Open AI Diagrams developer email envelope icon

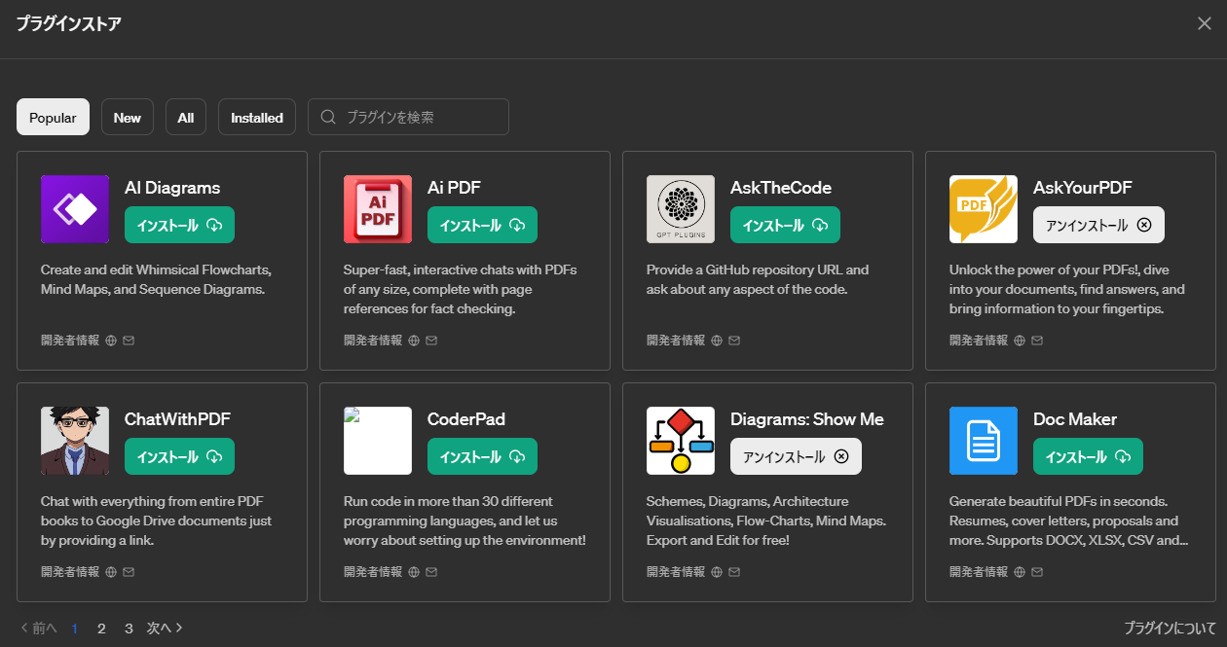coord(129,341)
